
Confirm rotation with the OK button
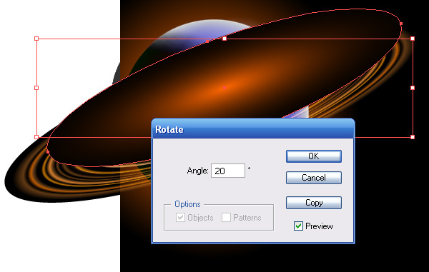314,156
